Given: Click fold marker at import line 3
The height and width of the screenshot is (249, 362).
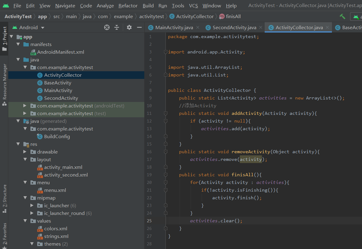Looking at the screenshot, I should 165,52.
